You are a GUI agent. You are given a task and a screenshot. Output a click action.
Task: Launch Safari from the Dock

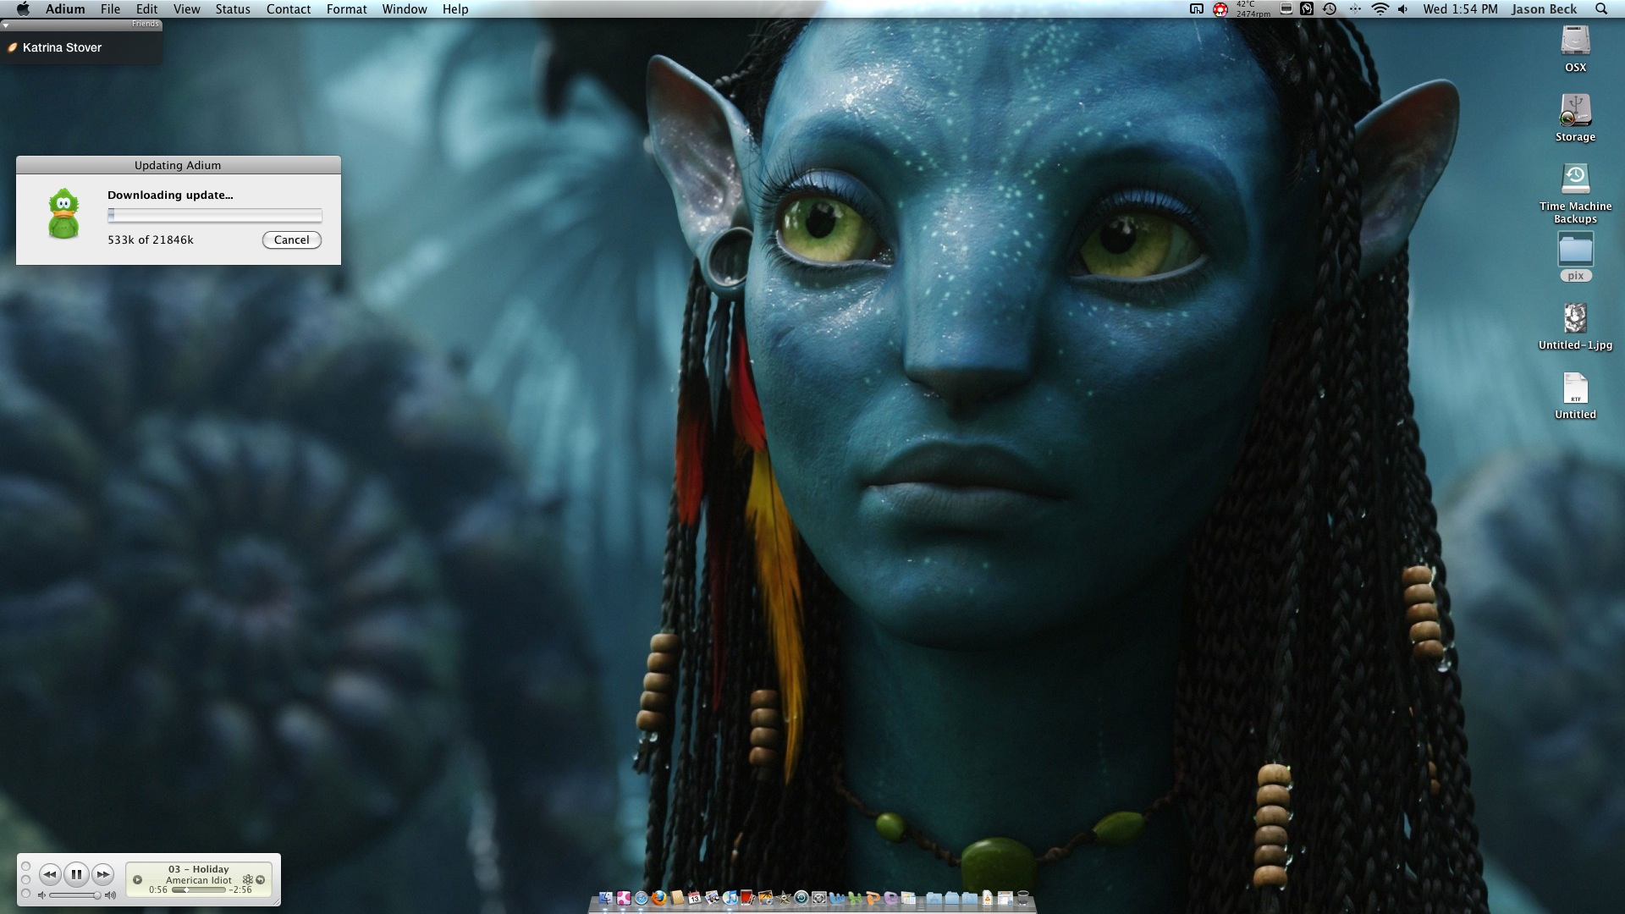click(x=641, y=899)
